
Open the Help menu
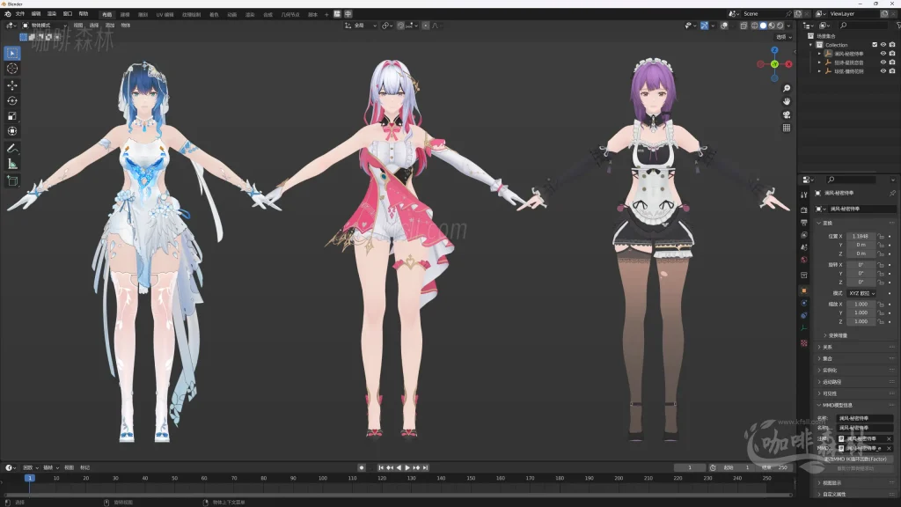[x=84, y=14]
